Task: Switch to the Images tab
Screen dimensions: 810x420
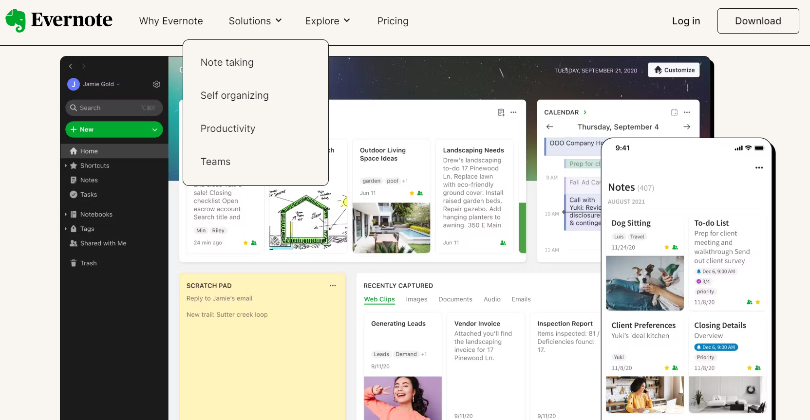Action: (416, 299)
